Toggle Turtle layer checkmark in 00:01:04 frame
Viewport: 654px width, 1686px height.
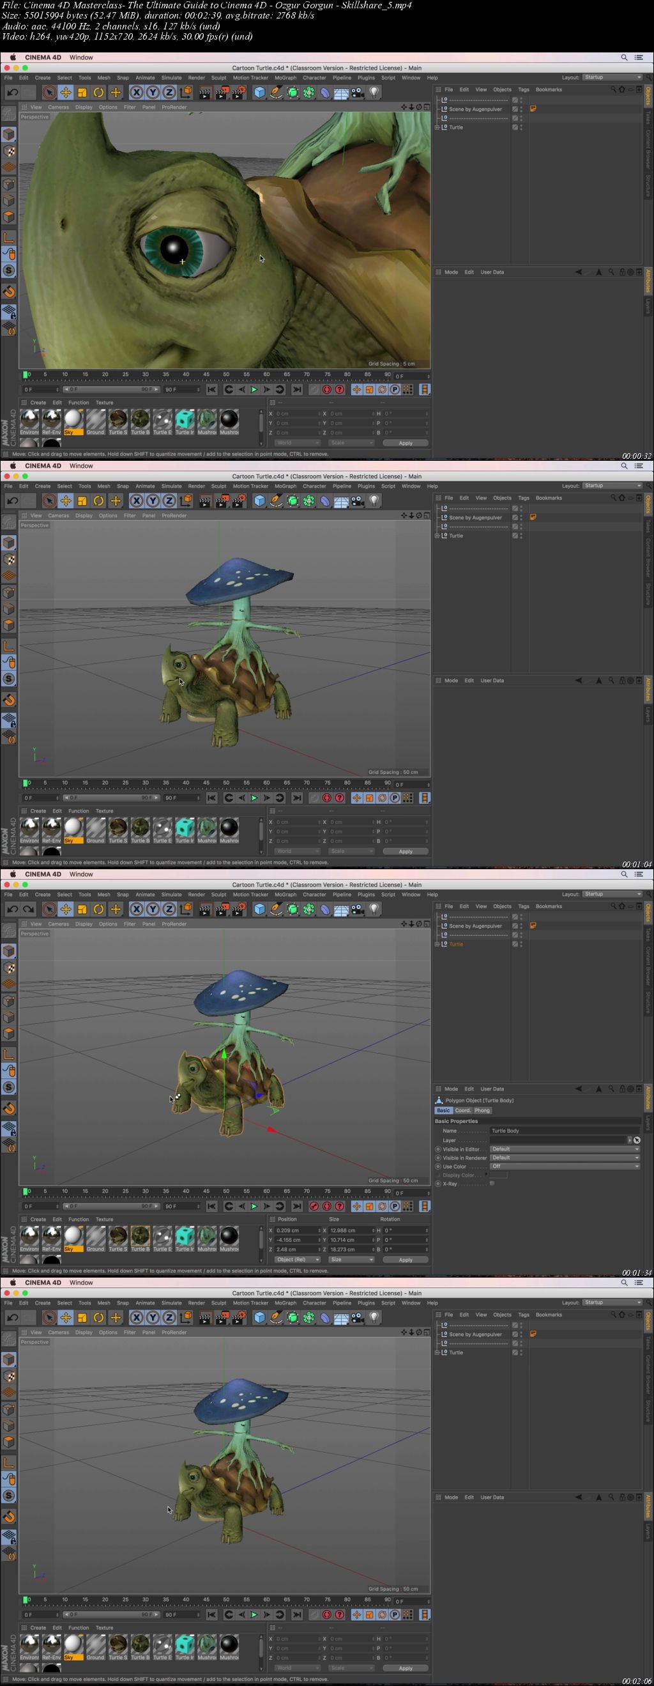[x=515, y=536]
